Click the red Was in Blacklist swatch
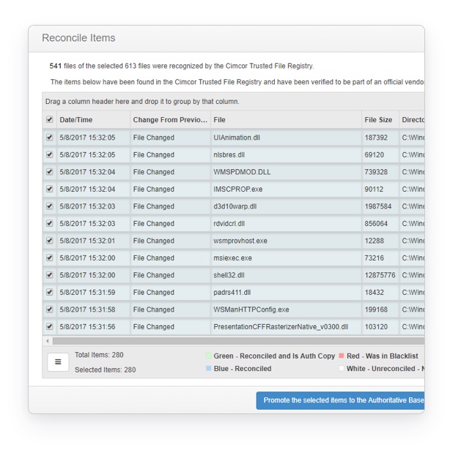Viewport: 450px width, 450px height. tap(342, 356)
